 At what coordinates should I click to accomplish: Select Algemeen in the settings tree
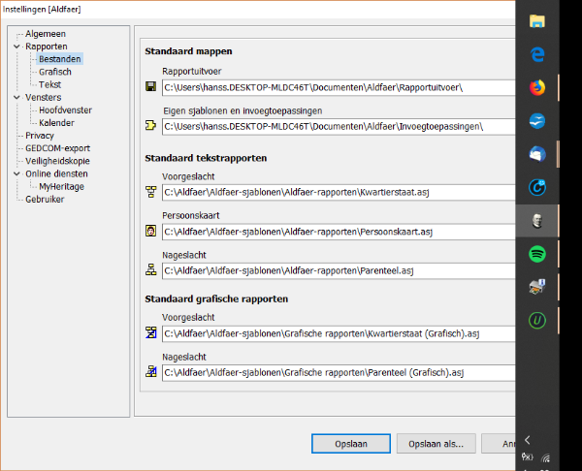tap(46, 33)
